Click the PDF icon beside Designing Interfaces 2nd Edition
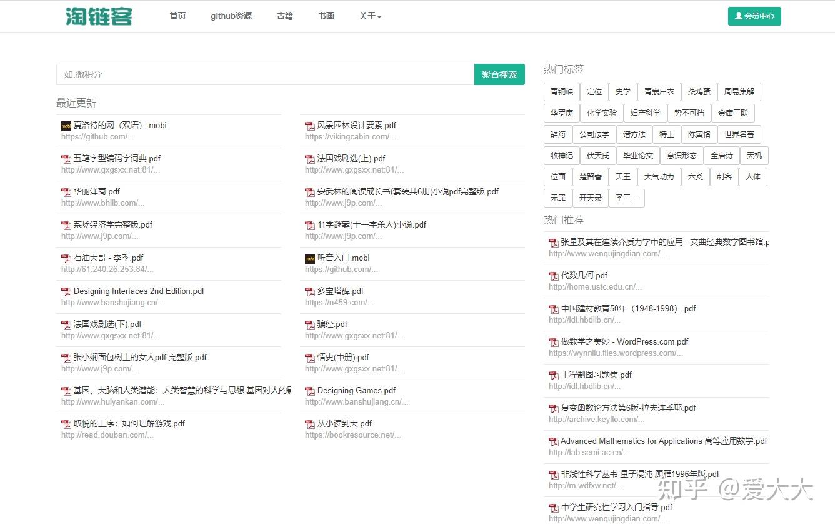 pyautogui.click(x=66, y=291)
